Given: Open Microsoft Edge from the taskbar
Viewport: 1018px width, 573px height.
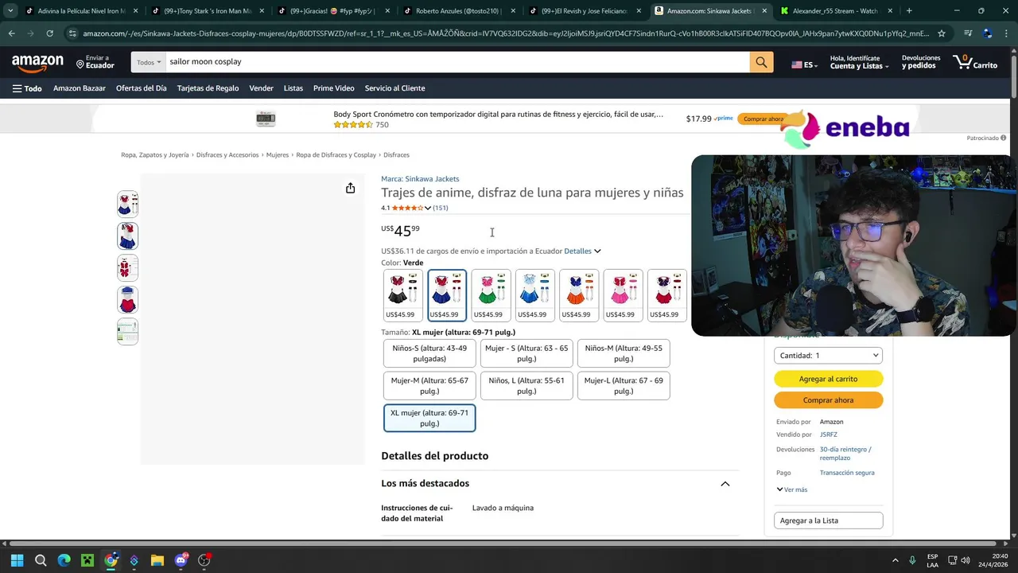Looking at the screenshot, I should click(64, 560).
